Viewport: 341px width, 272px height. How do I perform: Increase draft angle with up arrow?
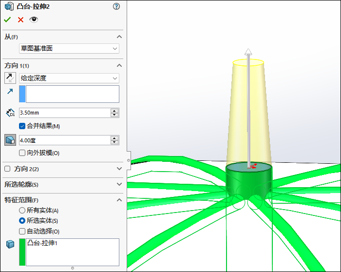(x=114, y=138)
